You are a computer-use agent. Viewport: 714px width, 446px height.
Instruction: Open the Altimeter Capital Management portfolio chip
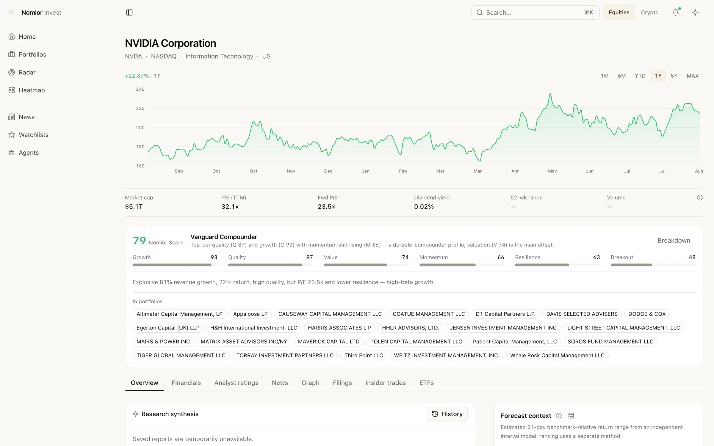coord(179,314)
